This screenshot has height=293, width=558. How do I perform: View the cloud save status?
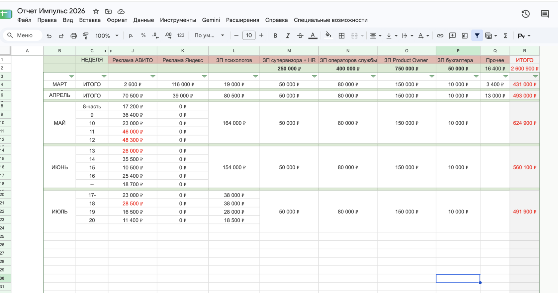(121, 11)
